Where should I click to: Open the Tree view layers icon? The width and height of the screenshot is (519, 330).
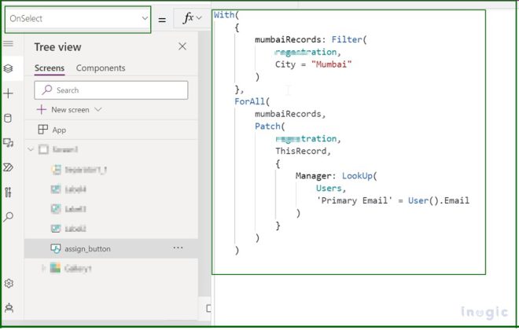[9, 68]
